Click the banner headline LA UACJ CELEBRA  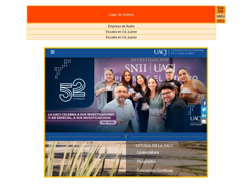coord(81,116)
